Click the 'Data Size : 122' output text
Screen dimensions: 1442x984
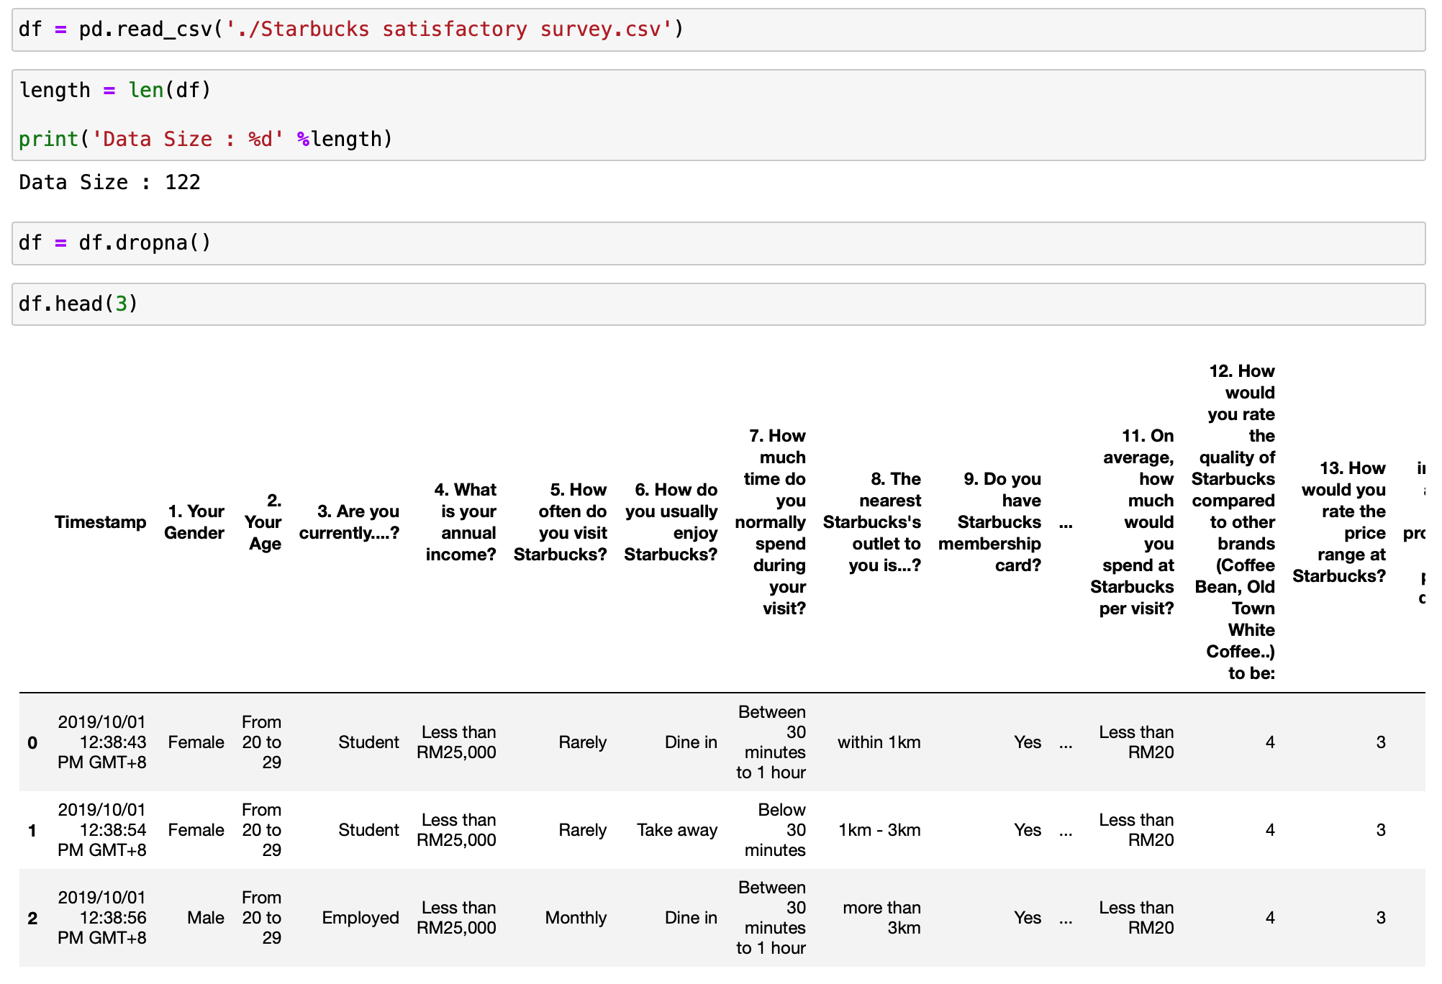109,183
